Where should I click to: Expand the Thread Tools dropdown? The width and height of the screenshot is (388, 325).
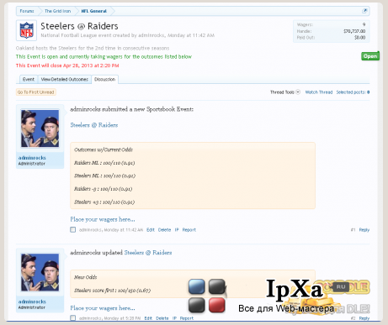tap(285, 92)
